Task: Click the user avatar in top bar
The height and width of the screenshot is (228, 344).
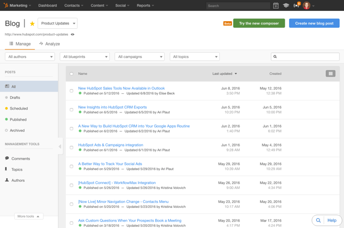Action: click(x=307, y=5)
